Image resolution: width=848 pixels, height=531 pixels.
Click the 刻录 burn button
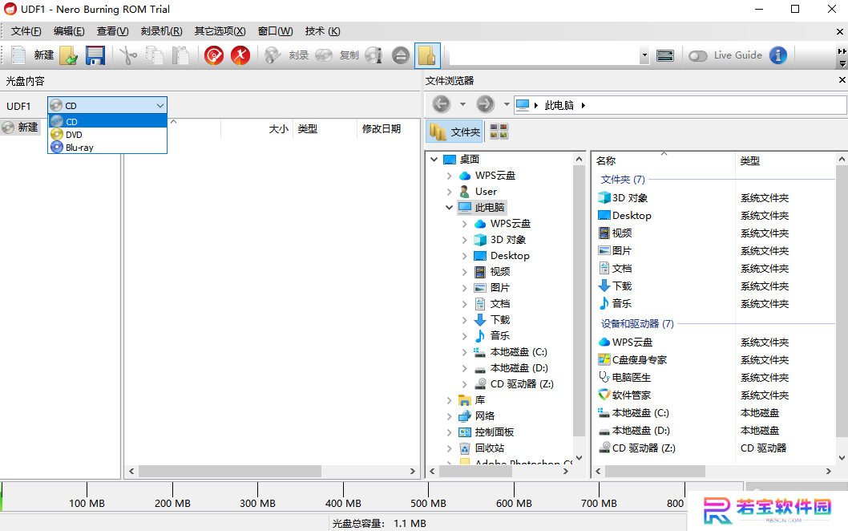[x=287, y=55]
